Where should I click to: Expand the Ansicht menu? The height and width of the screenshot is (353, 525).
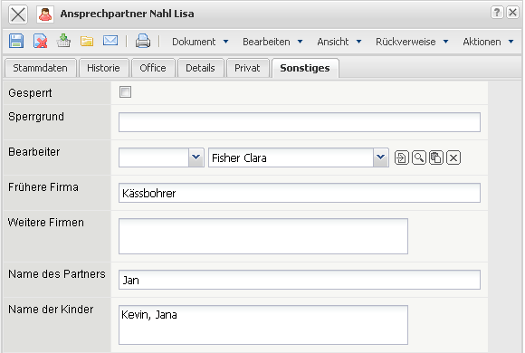pyautogui.click(x=339, y=42)
